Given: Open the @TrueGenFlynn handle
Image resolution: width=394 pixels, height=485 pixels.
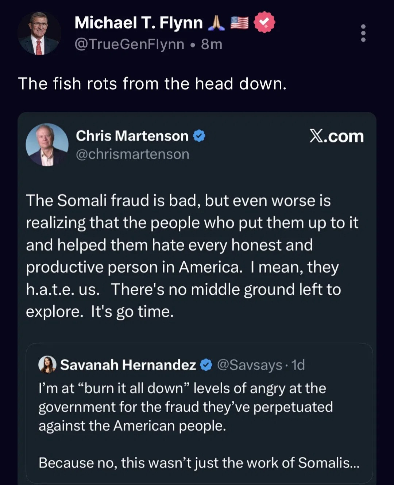Looking at the screenshot, I should pos(129,44).
